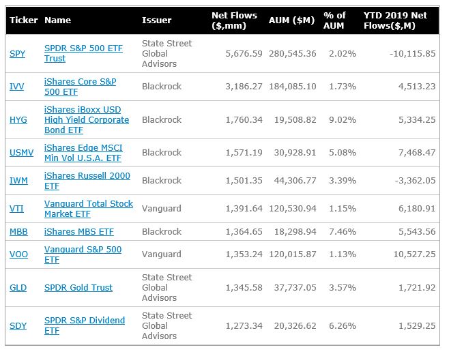Click the GLD ticker link
Image resolution: width=449 pixels, height=352 pixels.
(18, 288)
